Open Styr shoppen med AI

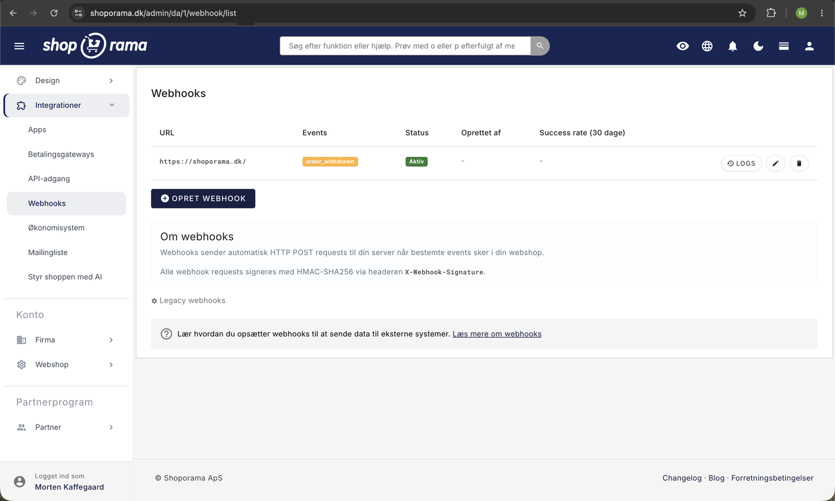65,277
